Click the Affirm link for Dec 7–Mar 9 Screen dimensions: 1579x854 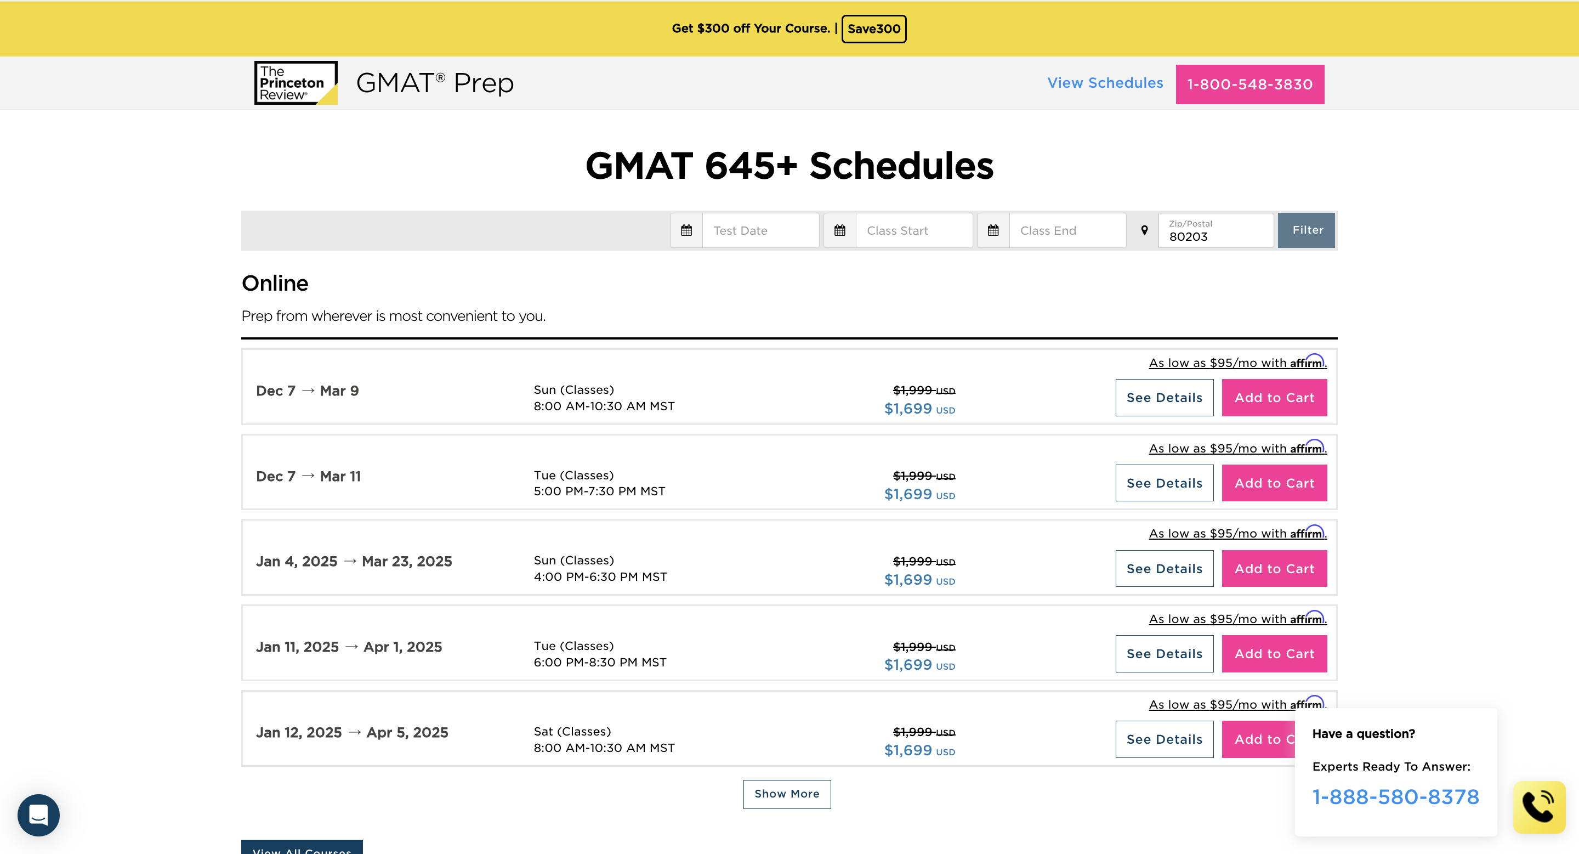[1237, 363]
